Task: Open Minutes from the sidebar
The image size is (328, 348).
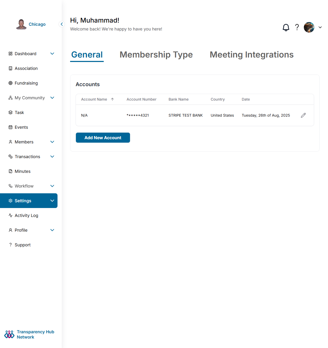Action: pyautogui.click(x=22, y=171)
